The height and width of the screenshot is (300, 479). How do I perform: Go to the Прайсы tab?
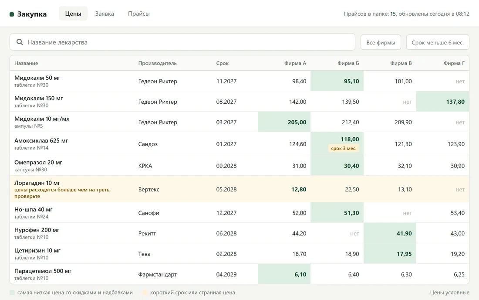[x=138, y=14]
